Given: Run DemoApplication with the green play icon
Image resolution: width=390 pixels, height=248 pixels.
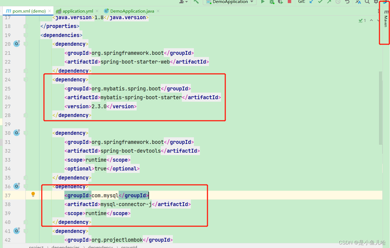Looking at the screenshot, I should pos(263,2).
